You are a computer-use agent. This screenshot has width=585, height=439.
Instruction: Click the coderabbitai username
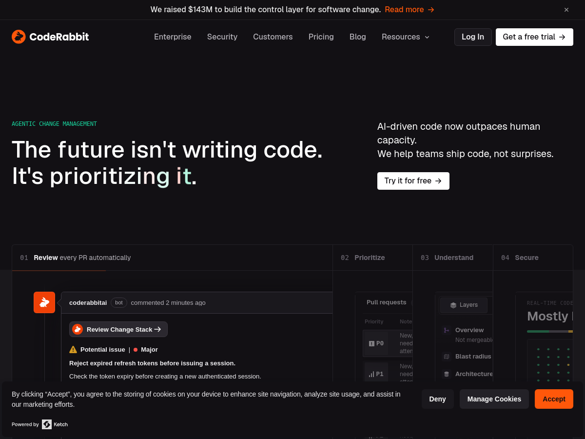click(x=88, y=302)
